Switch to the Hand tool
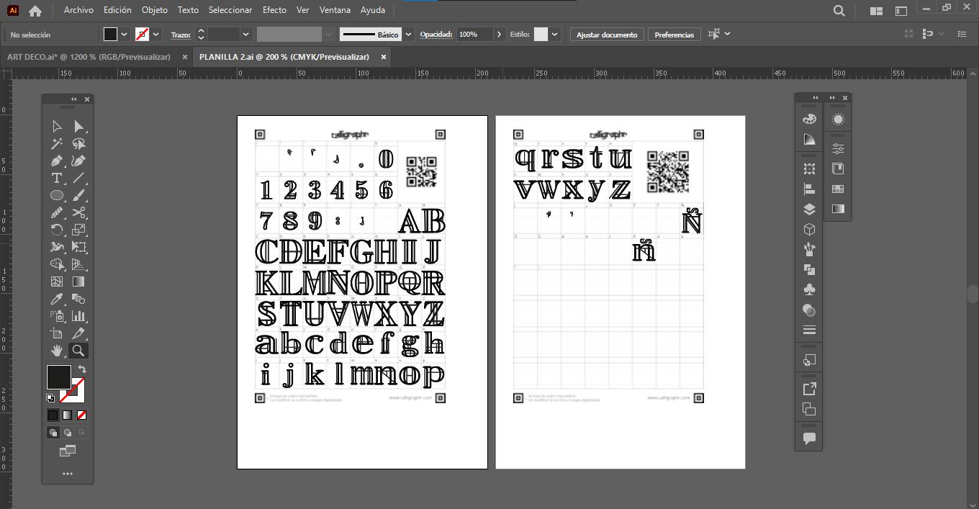 (x=57, y=351)
